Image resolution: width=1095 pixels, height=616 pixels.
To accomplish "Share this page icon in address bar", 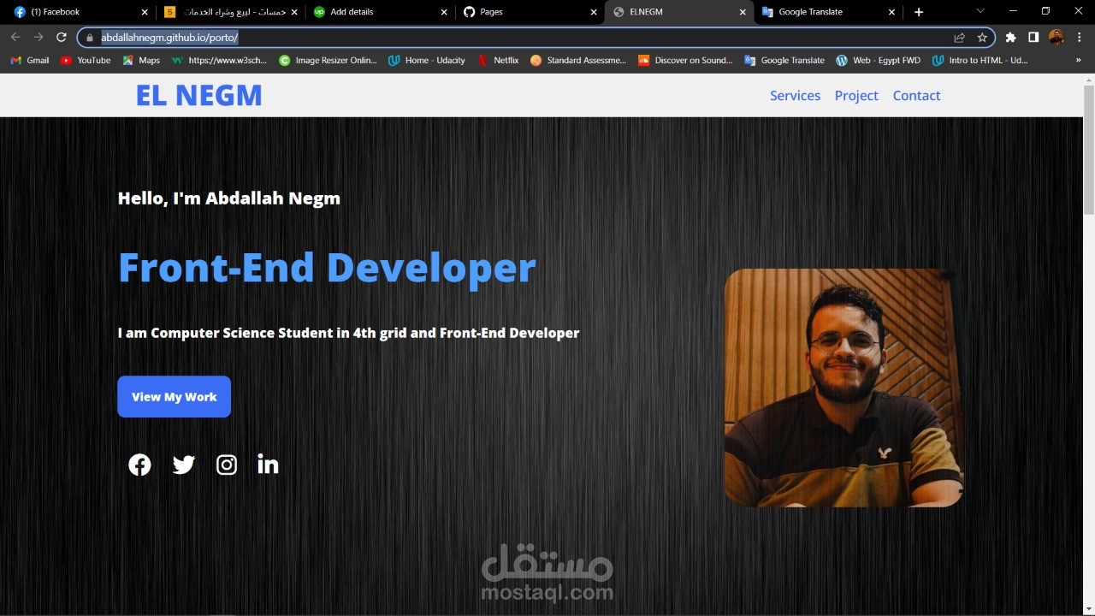I will point(960,38).
